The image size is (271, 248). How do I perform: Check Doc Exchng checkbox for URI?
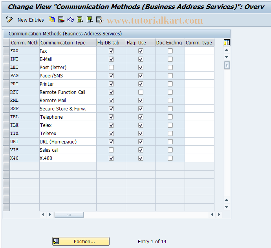170,141
